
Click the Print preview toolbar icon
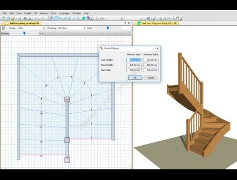coord(30,18)
